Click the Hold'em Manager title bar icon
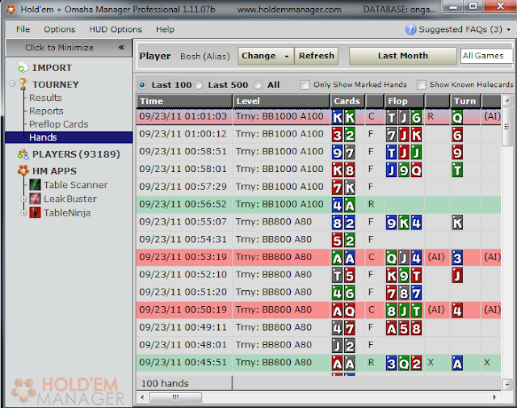This screenshot has height=408, width=517. [11, 9]
